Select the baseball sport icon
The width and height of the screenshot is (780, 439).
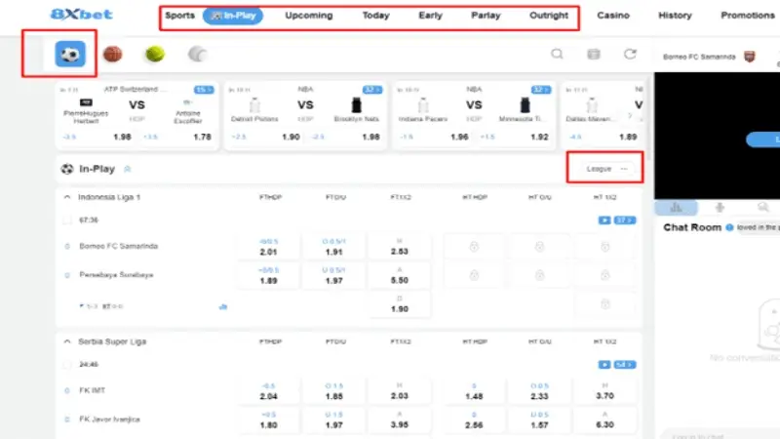198,55
